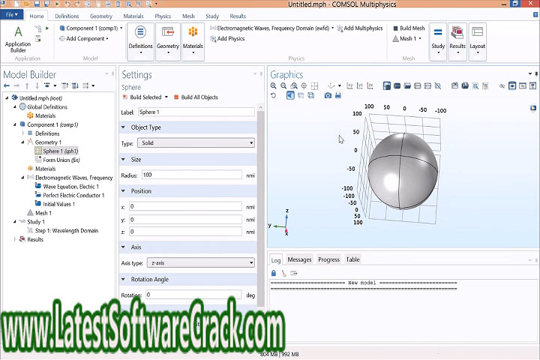Clear the Log window with broom icon
540x360 pixels.
click(283, 273)
